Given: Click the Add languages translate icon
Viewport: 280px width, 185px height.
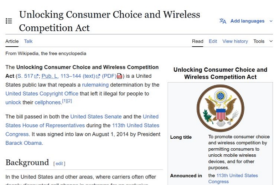Looking at the screenshot, I should [x=223, y=21].
